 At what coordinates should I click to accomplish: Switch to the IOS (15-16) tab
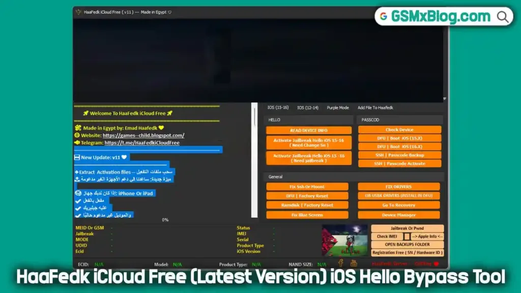point(278,108)
